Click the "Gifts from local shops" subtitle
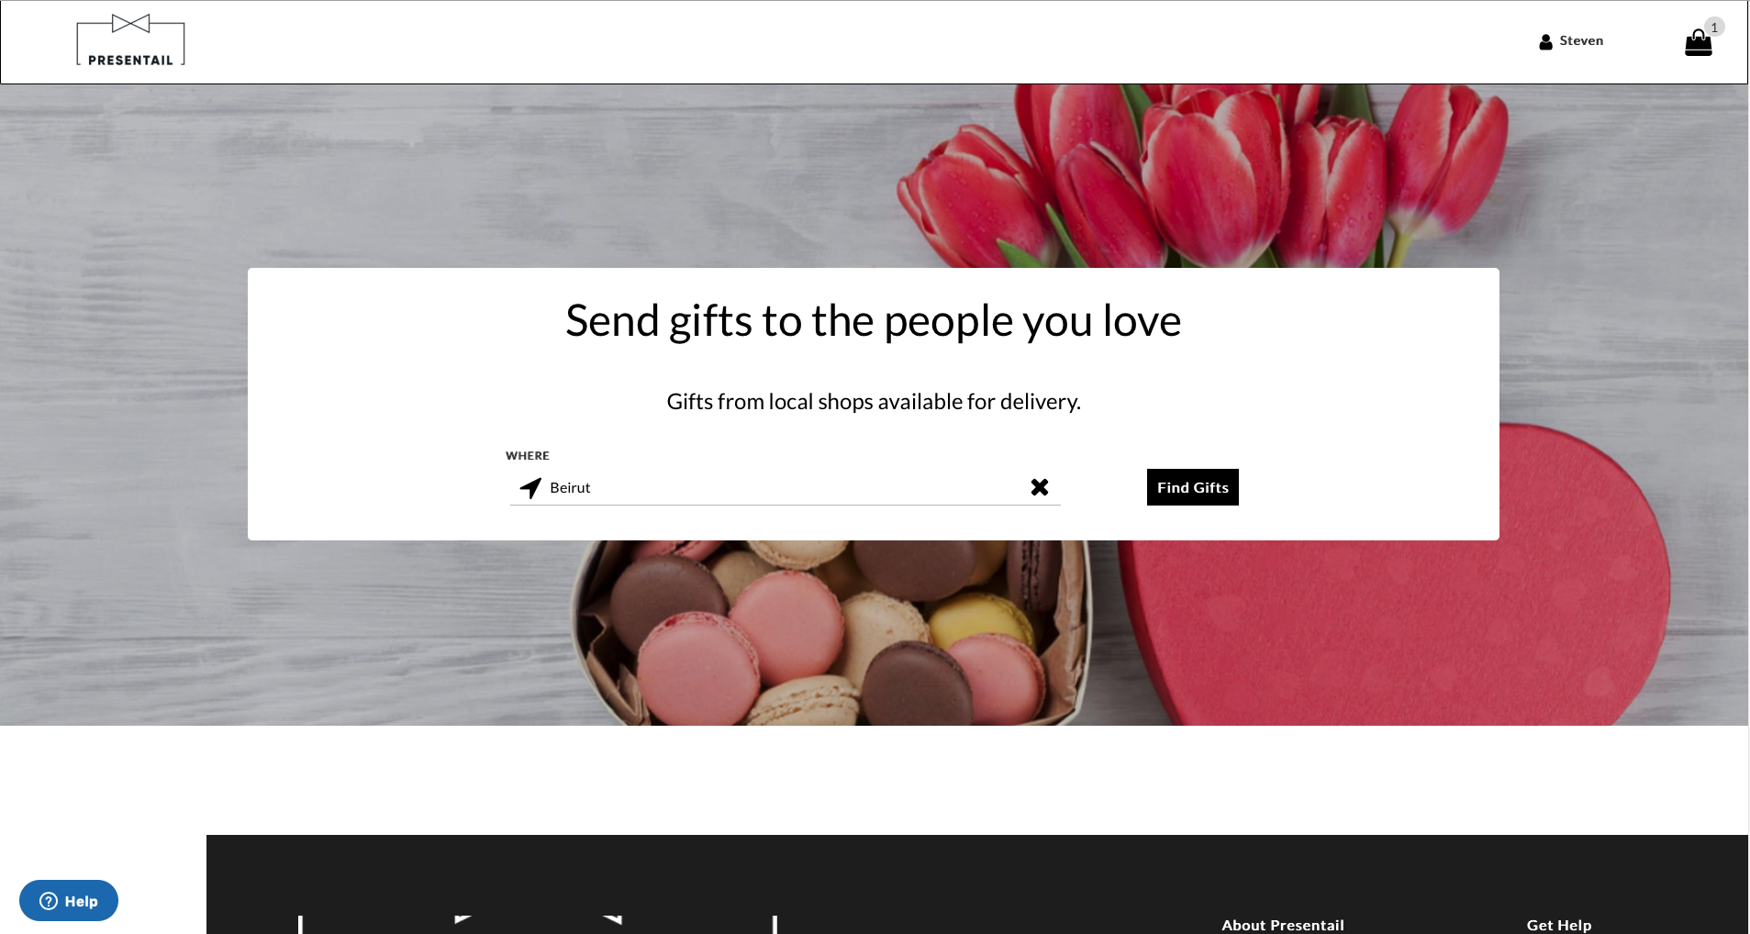This screenshot has width=1750, height=934. coord(873,402)
